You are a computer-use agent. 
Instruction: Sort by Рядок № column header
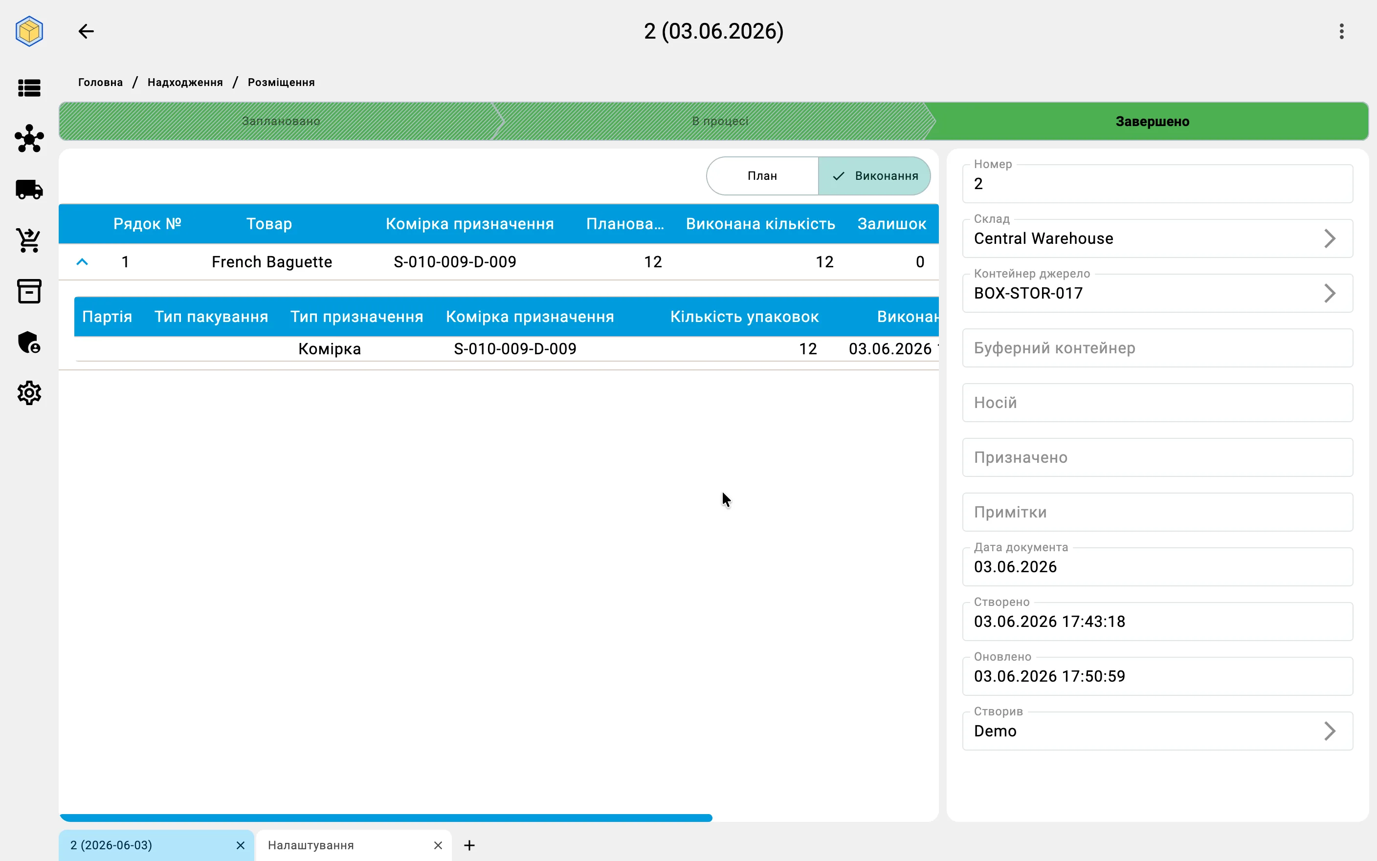coord(147,224)
